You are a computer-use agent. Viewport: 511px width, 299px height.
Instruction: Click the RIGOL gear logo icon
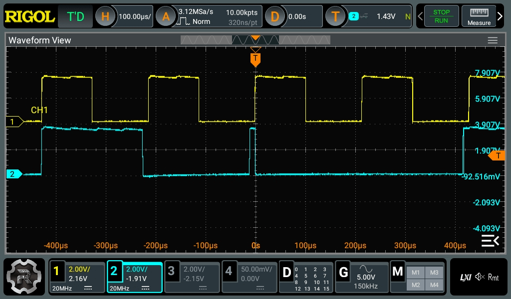click(23, 277)
